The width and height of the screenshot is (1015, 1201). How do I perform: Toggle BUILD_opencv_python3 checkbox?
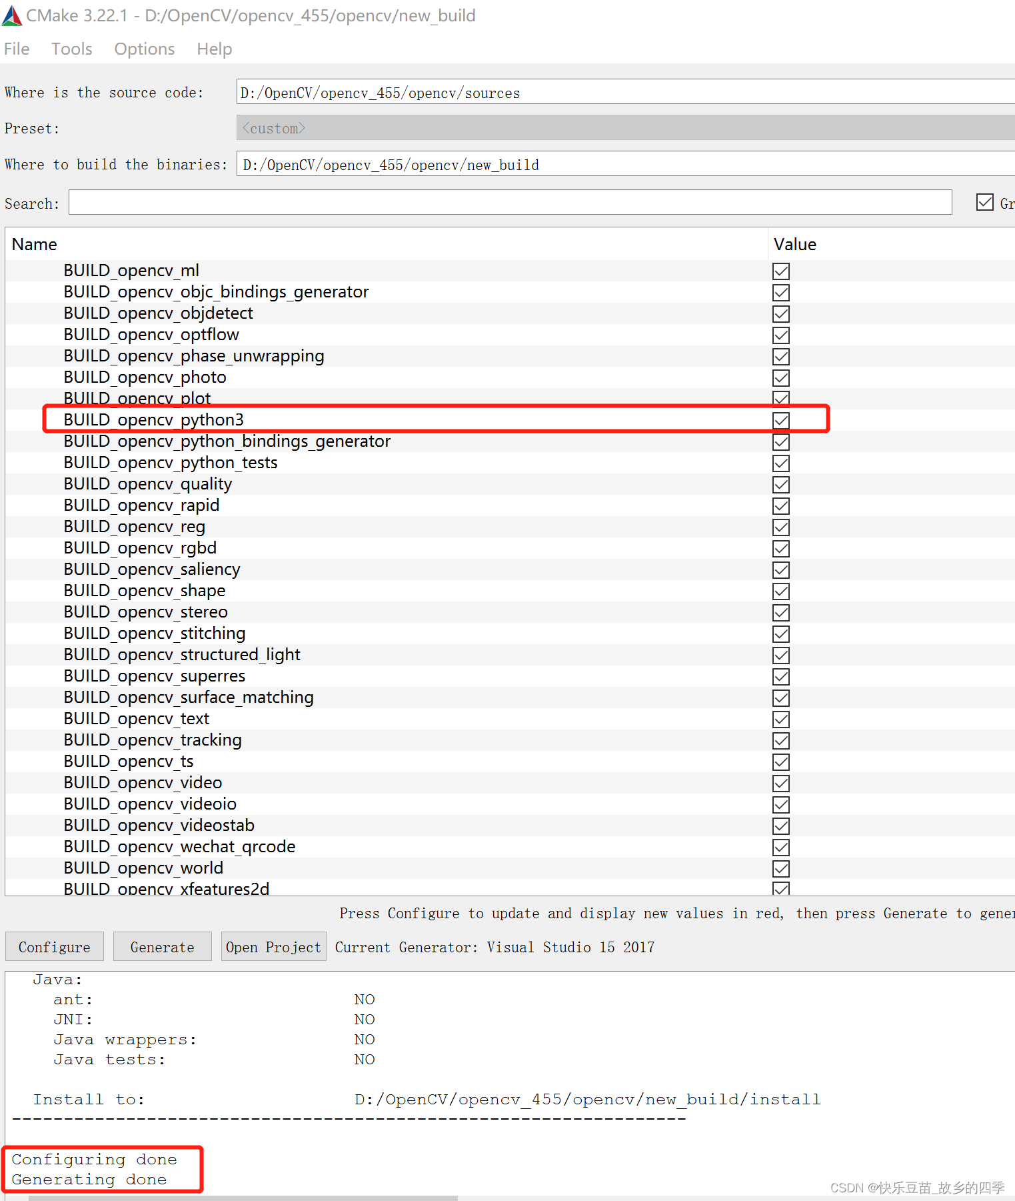pos(781,420)
